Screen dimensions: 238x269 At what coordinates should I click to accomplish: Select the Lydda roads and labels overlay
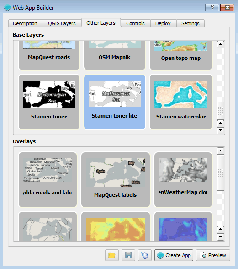tap(48, 180)
